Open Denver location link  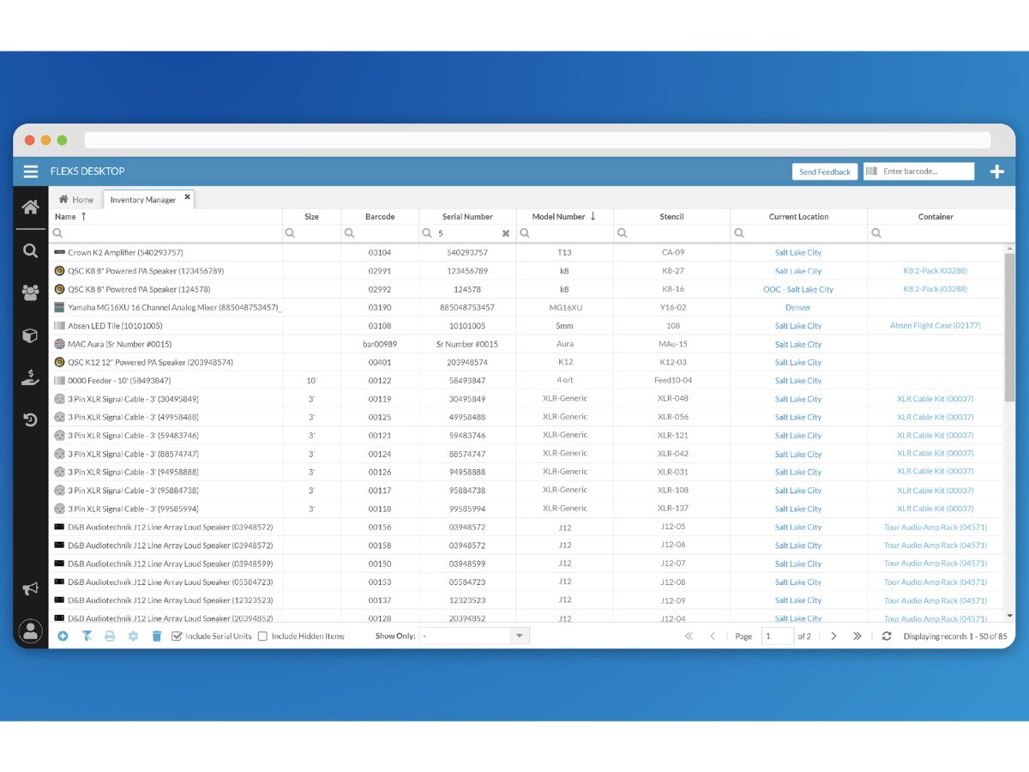[798, 307]
